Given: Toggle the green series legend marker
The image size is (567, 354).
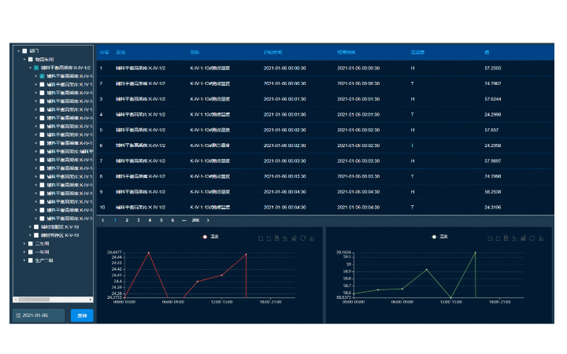Looking at the screenshot, I should [434, 237].
